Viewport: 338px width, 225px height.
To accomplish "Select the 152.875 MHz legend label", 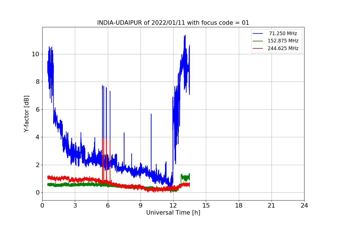I will coord(283,41).
